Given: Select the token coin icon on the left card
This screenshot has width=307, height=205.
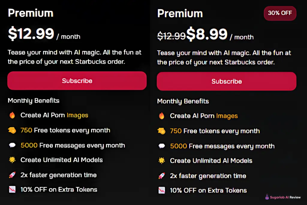Looking at the screenshot, I should (13, 130).
